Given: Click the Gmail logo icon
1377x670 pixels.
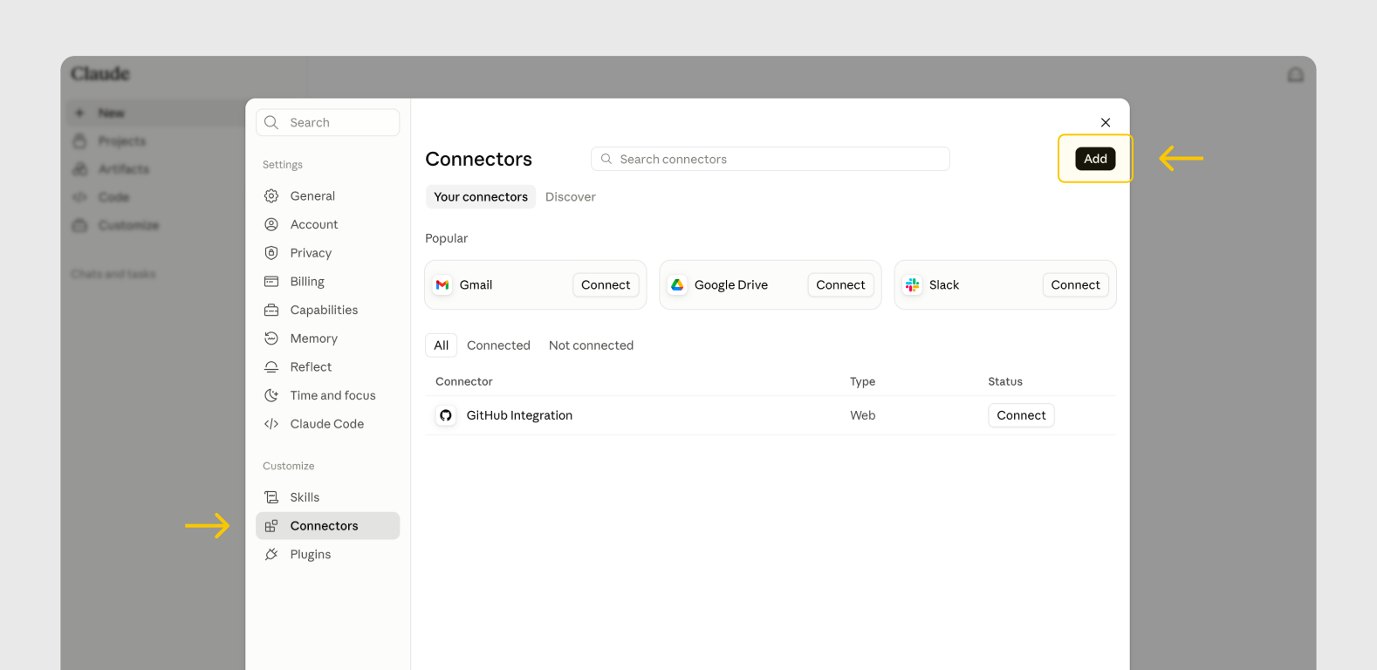Looking at the screenshot, I should click(442, 285).
